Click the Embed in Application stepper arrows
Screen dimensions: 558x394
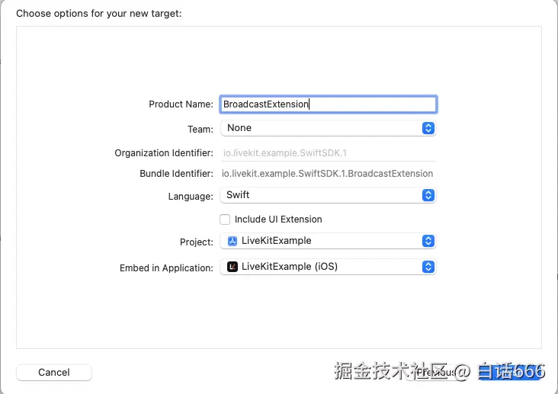(x=428, y=267)
